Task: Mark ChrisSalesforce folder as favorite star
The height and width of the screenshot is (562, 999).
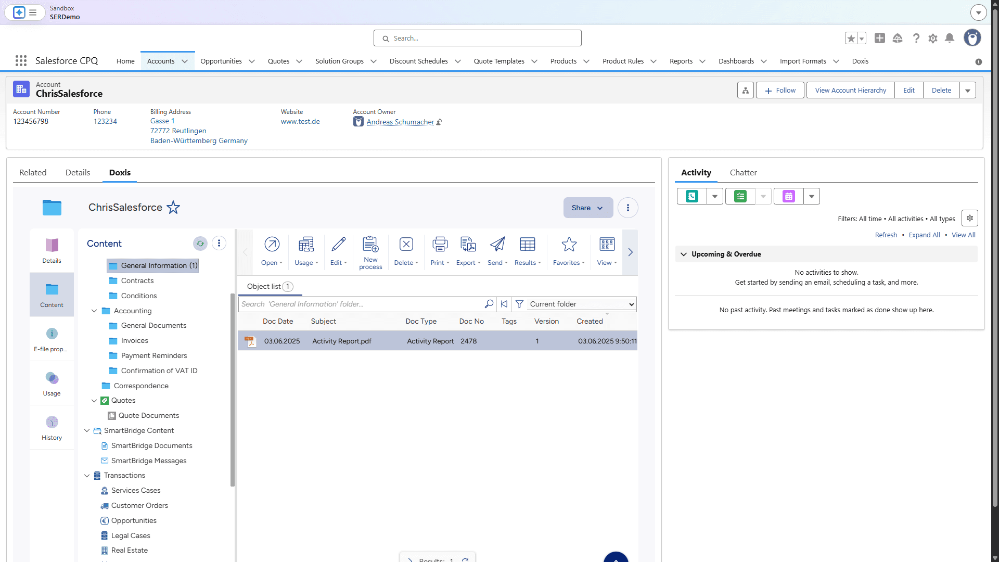Action: click(173, 207)
